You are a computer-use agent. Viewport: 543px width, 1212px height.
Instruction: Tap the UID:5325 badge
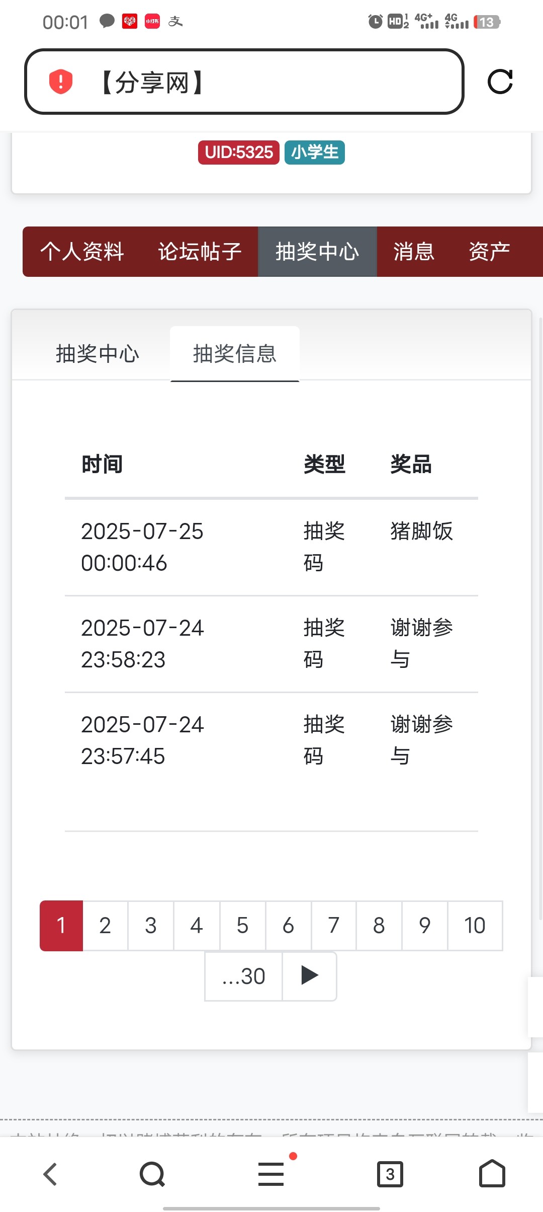point(239,152)
